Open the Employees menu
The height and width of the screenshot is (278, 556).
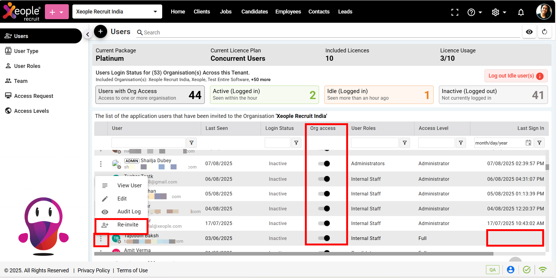tap(288, 12)
